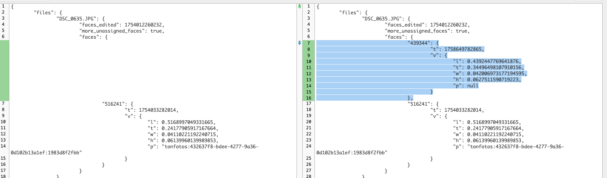Click the green down arrow beside line 1
607x178 pixels.
coord(300,6)
